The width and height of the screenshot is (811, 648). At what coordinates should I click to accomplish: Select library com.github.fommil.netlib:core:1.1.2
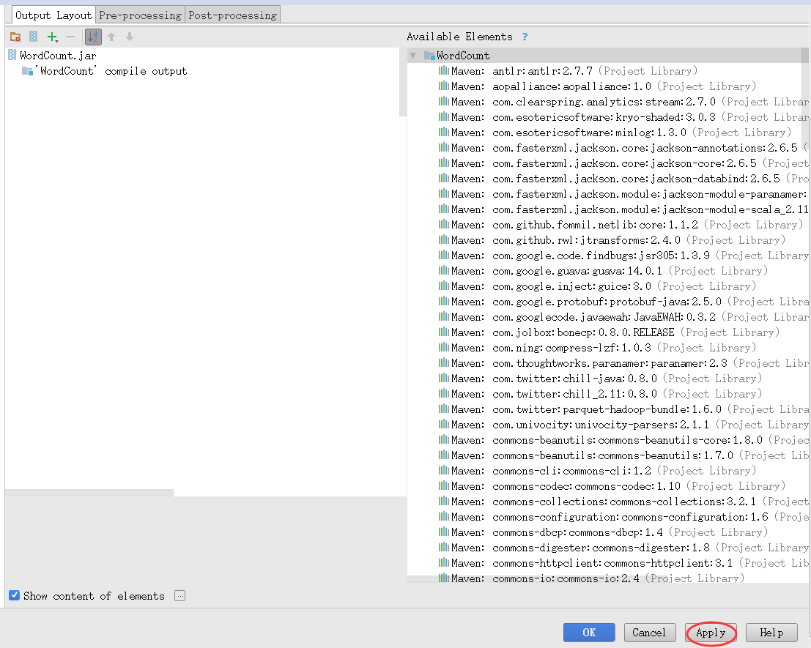pos(621,225)
